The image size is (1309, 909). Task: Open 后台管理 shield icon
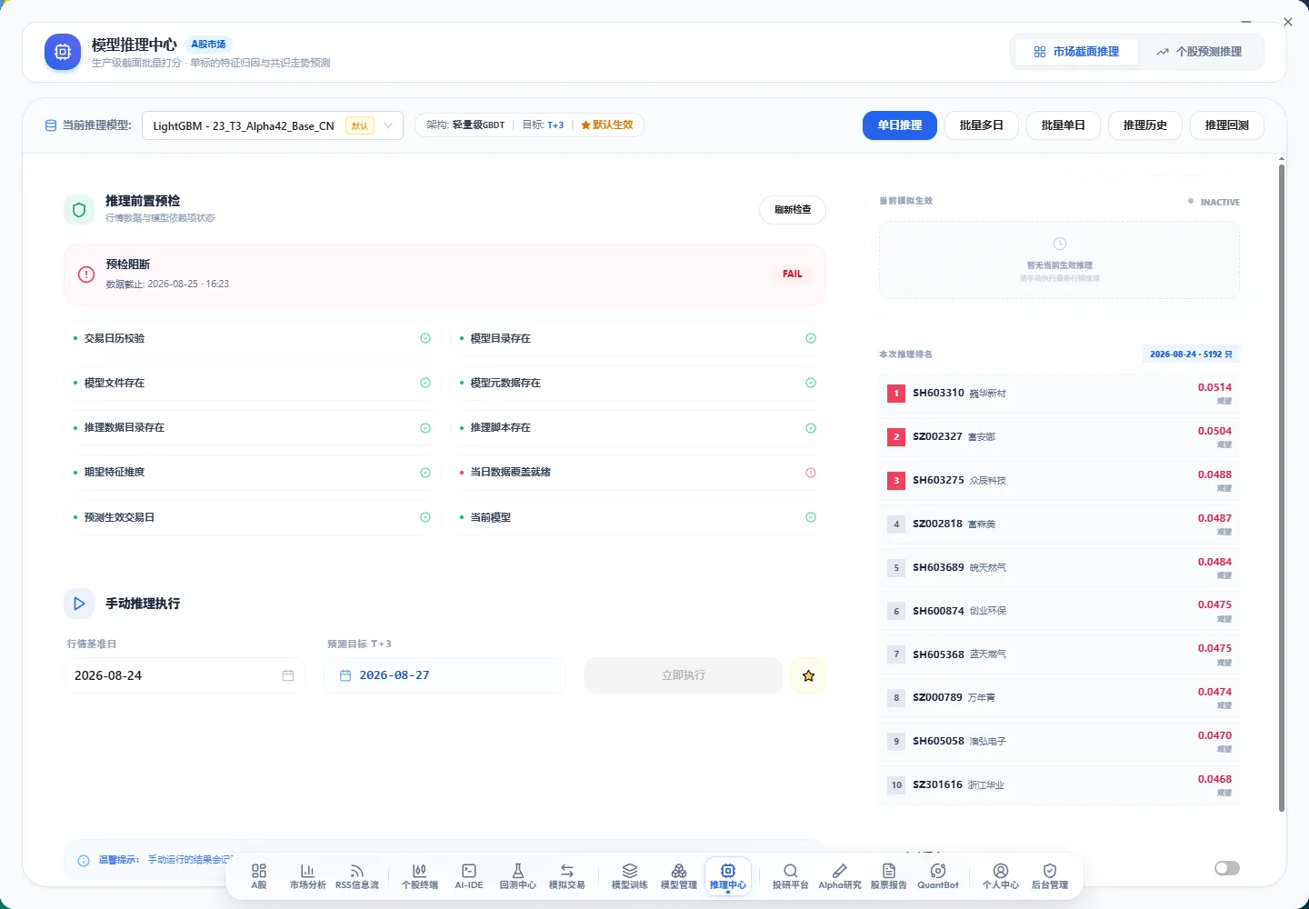[x=1050, y=876]
